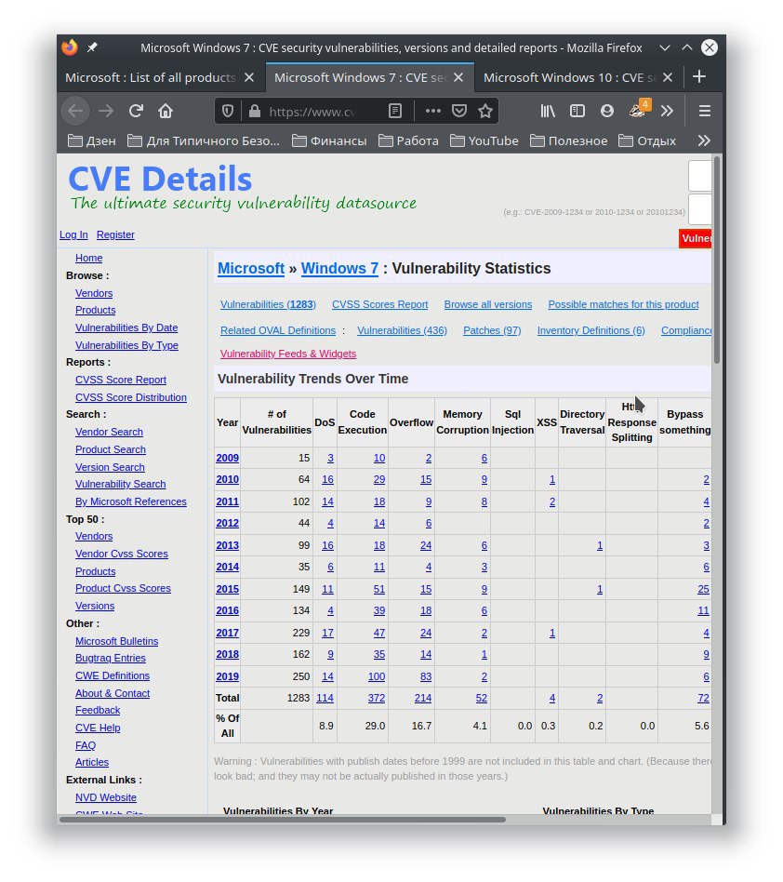
Task: Click the extension icon with badge 4
Action: [x=638, y=110]
